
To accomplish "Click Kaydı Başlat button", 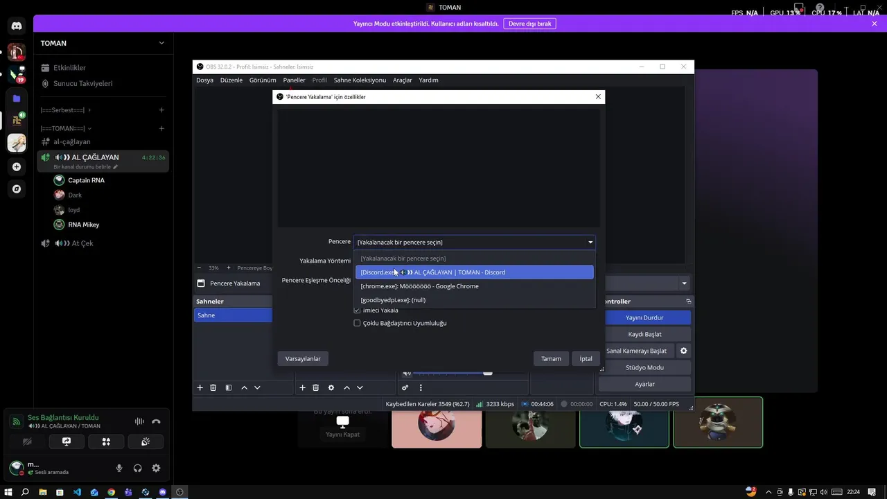I will pyautogui.click(x=644, y=334).
